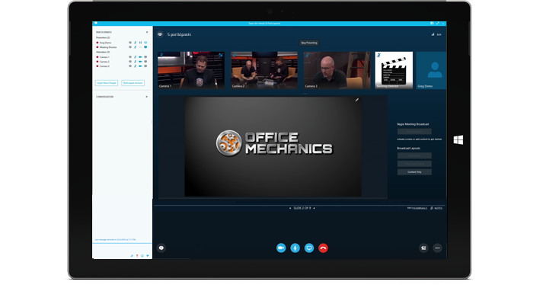Click Stop Presenting button
The height and width of the screenshot is (285, 543).
309,43
